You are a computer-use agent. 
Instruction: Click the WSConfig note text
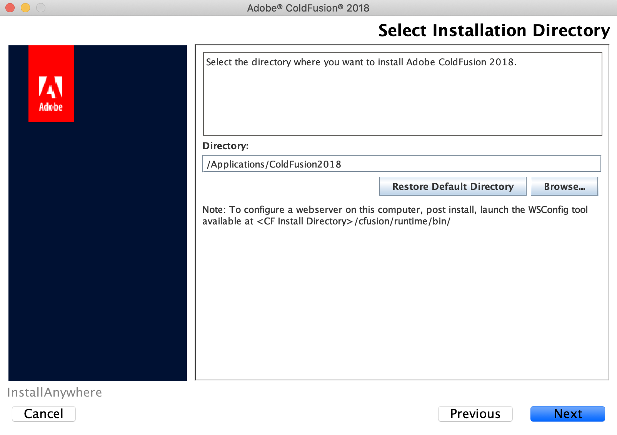395,215
